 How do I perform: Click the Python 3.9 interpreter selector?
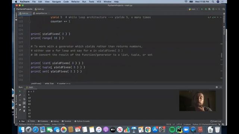pos(205,124)
